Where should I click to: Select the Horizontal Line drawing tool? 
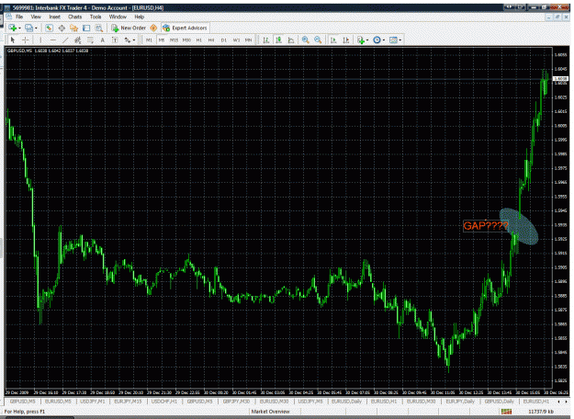53,40
